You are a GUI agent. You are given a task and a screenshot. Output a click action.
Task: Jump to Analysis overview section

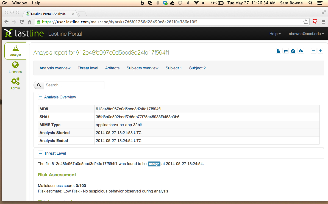55,68
